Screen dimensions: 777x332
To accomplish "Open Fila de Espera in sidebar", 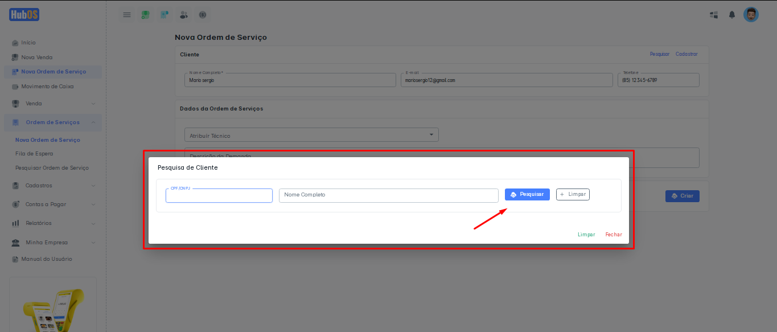I will [34, 154].
